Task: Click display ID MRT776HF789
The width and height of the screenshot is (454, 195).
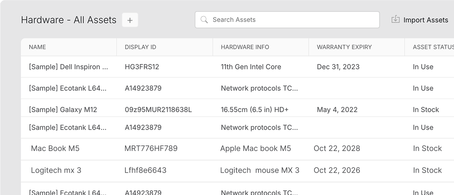Action: pyautogui.click(x=151, y=149)
